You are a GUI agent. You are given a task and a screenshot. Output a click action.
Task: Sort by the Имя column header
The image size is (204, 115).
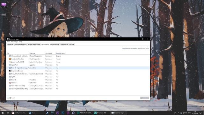pos(18,53)
